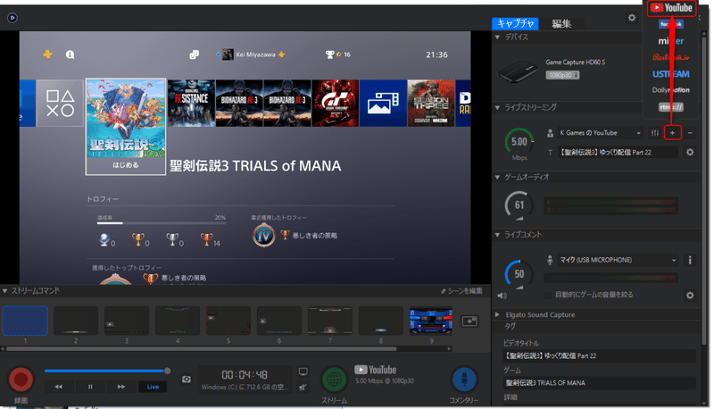The image size is (714, 409).
Task: Add a streaming account with the plus button
Action: (x=673, y=133)
